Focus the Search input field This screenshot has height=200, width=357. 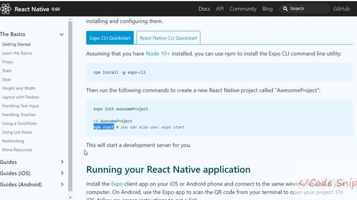tap(305, 9)
